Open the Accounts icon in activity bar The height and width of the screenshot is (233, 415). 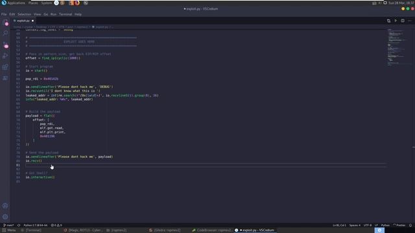click(x=5, y=206)
